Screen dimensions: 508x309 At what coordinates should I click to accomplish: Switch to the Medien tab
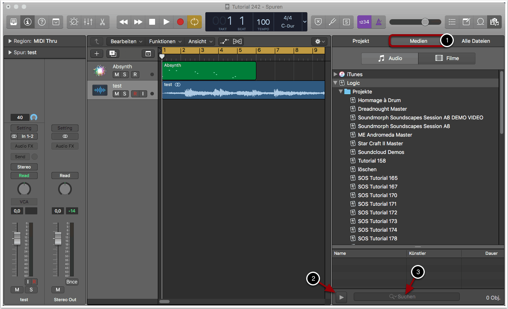[x=418, y=41]
